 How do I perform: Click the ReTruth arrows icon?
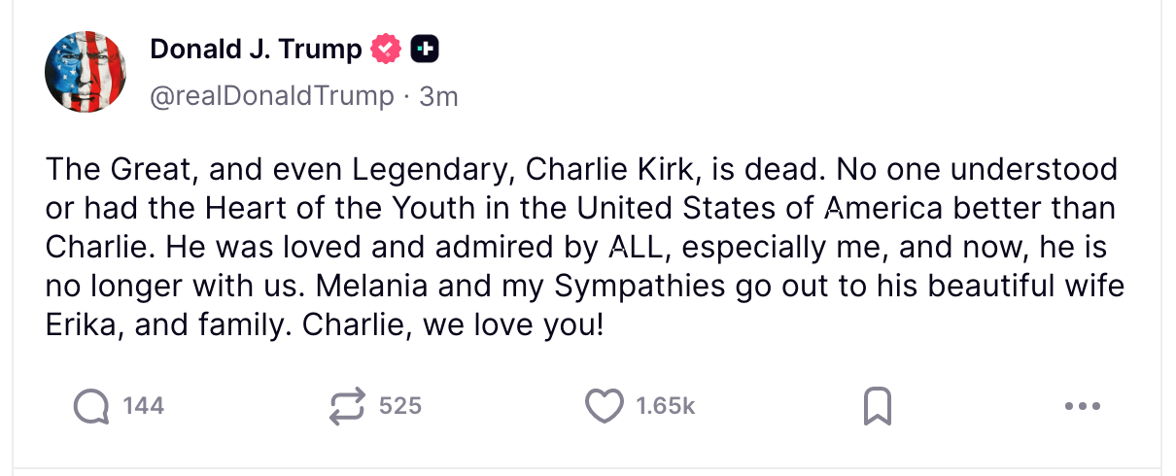tap(347, 406)
